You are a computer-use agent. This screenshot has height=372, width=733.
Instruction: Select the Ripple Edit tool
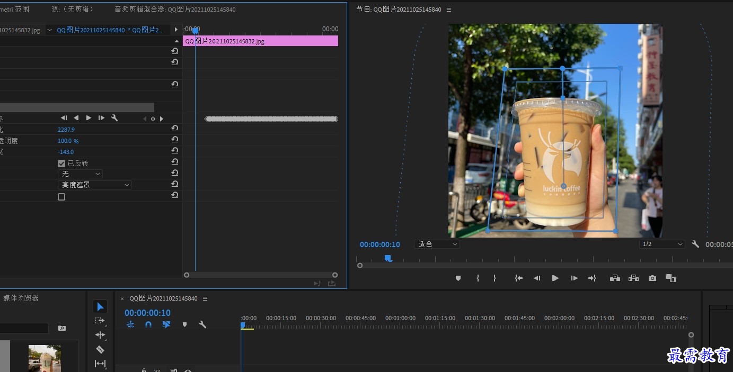pyautogui.click(x=100, y=335)
